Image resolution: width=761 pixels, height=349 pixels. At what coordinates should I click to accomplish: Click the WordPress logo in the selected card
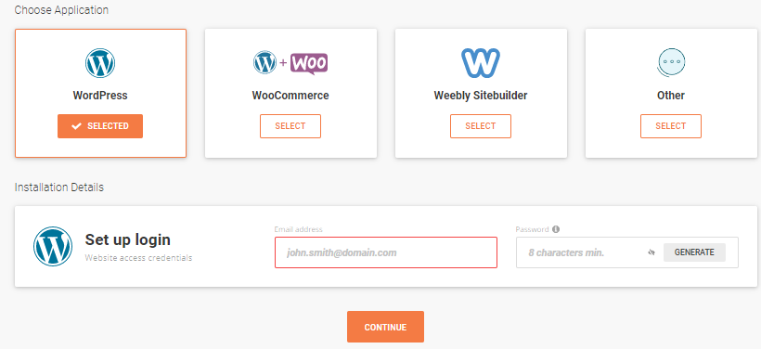tap(100, 63)
